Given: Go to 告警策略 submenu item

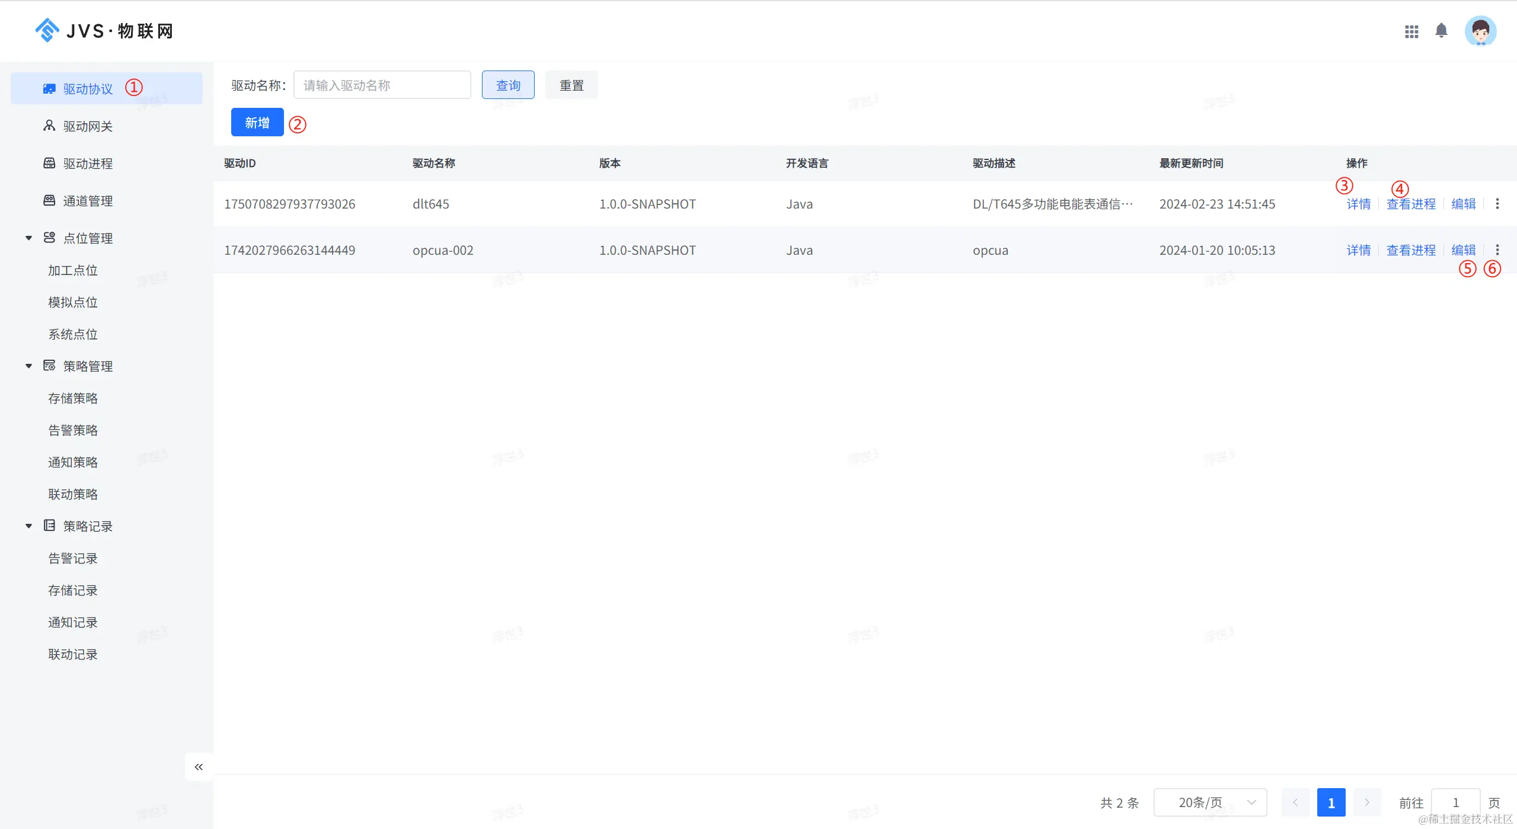Looking at the screenshot, I should 73,430.
